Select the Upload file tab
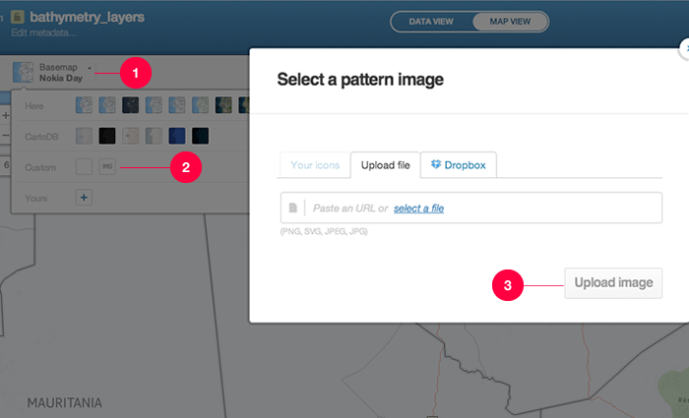689x418 pixels. (386, 165)
